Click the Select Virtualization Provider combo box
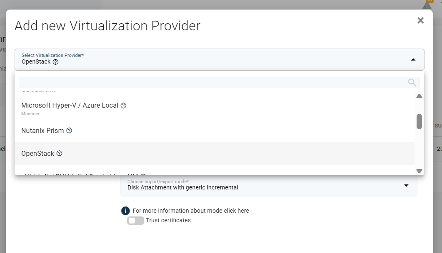The image size is (442, 253). point(219,59)
